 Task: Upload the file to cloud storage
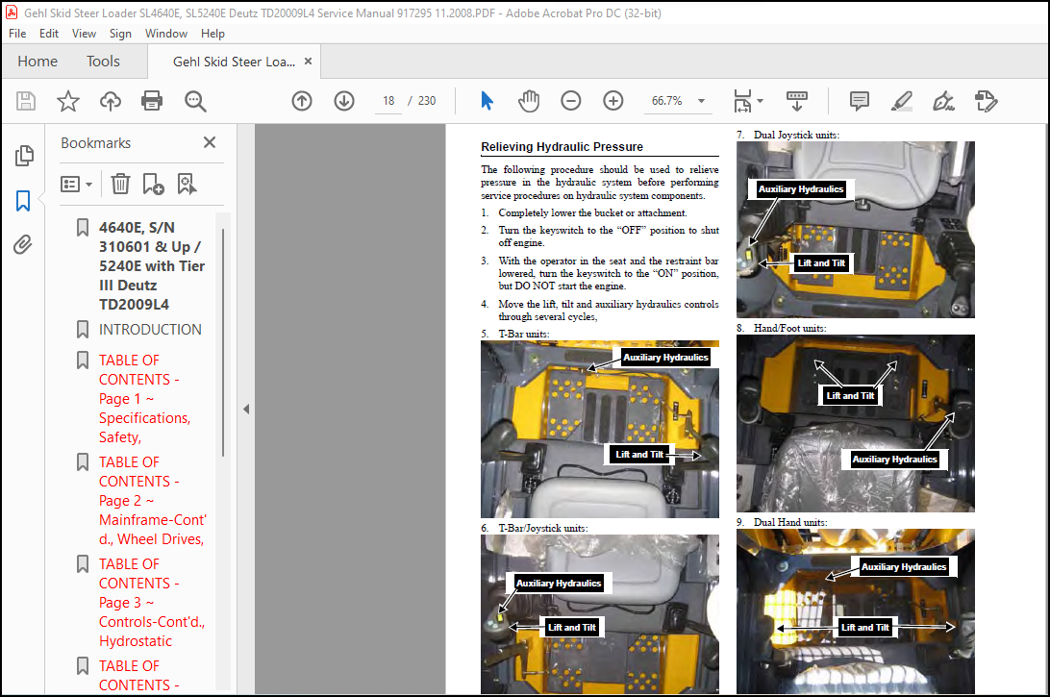[111, 101]
